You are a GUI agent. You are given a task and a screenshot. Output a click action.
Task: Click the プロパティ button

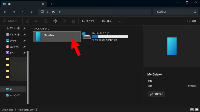(x=156, y=94)
